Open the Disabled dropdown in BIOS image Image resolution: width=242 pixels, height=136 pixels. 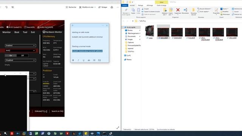pyautogui.click(x=20, y=60)
